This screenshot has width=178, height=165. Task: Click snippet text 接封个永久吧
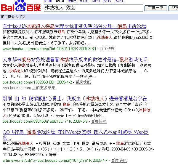point(14,43)
